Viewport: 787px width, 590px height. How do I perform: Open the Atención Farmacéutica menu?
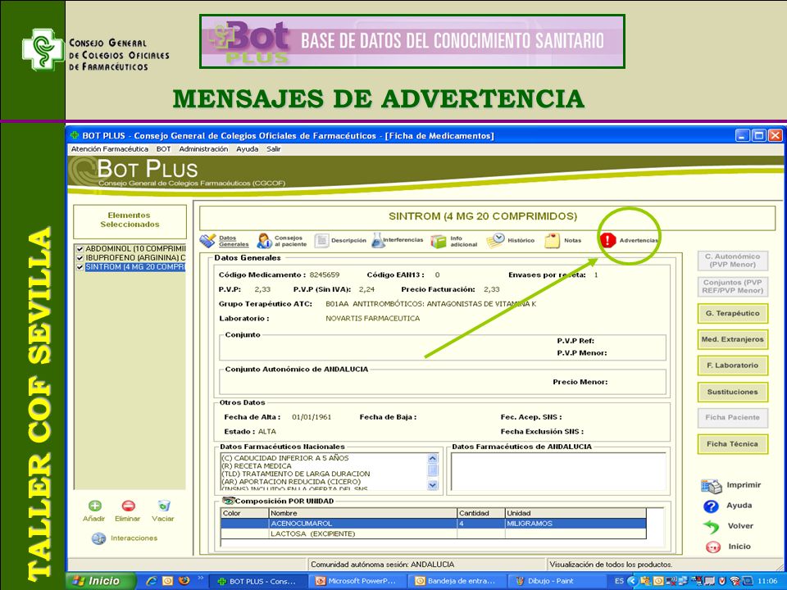109,149
